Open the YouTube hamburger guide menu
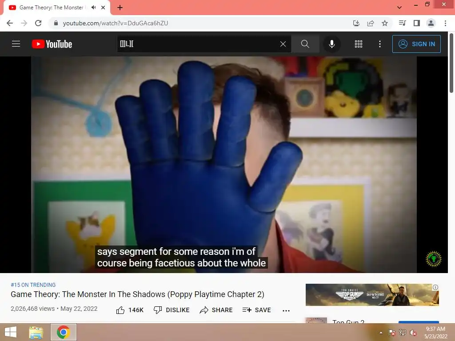 (x=16, y=44)
